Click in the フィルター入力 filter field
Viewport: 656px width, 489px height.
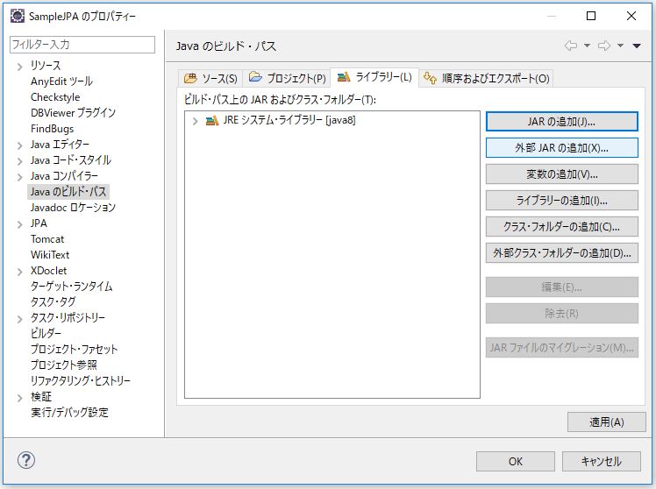[82, 45]
